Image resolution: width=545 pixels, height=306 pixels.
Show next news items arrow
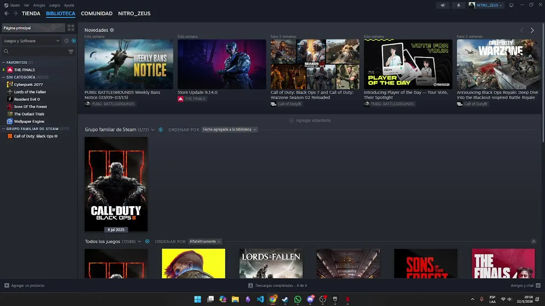532,30
